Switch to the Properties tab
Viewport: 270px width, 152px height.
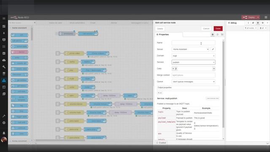click(169, 35)
